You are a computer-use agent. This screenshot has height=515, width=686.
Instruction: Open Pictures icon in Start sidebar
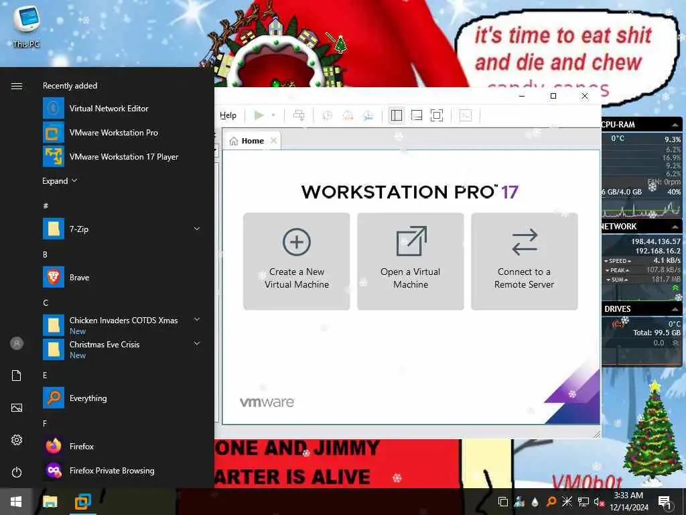[x=17, y=408]
